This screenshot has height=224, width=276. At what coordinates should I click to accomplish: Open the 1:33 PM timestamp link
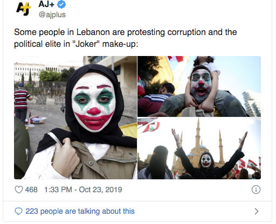tap(58, 190)
